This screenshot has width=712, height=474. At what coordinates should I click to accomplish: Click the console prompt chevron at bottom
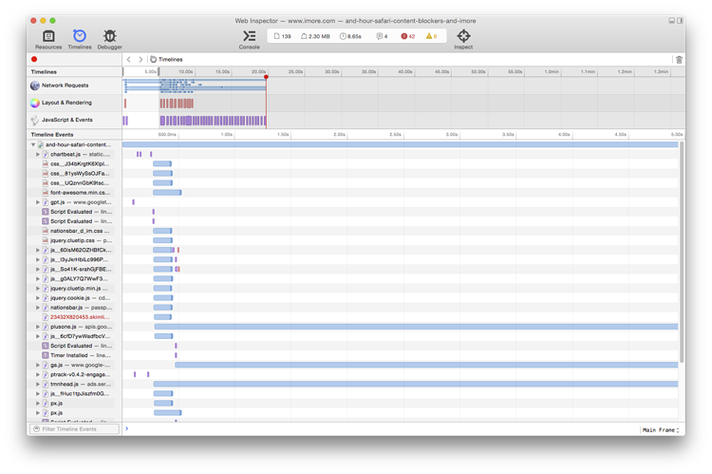[x=126, y=428]
